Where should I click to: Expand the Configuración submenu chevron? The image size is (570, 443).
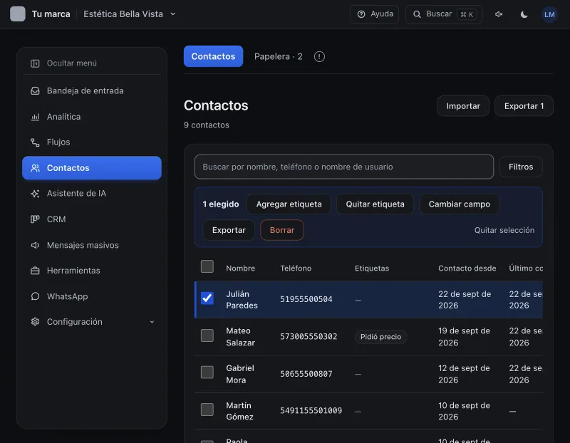pos(152,322)
